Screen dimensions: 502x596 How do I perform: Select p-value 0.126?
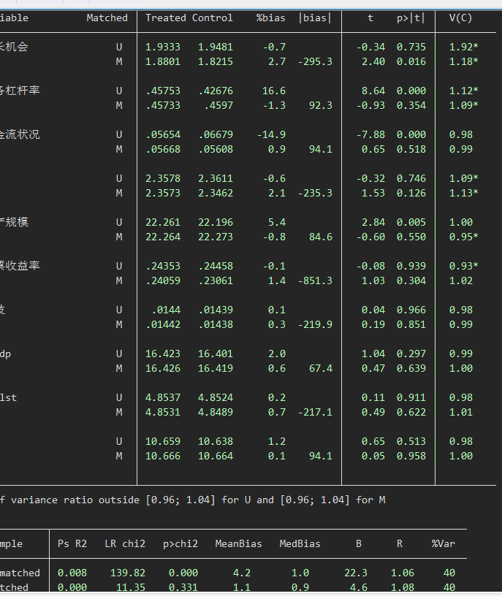(x=411, y=193)
